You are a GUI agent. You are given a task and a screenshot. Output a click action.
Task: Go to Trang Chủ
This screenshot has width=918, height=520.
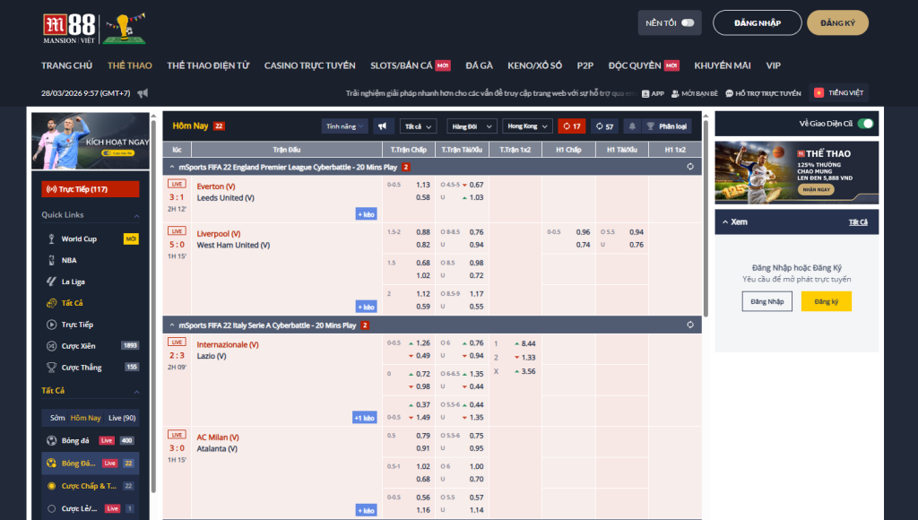click(x=66, y=65)
